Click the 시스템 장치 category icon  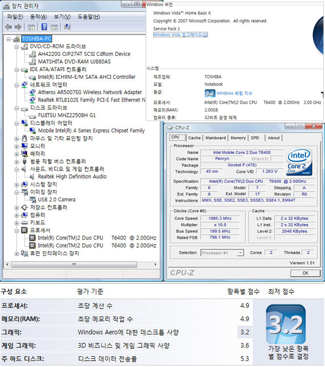click(24, 185)
